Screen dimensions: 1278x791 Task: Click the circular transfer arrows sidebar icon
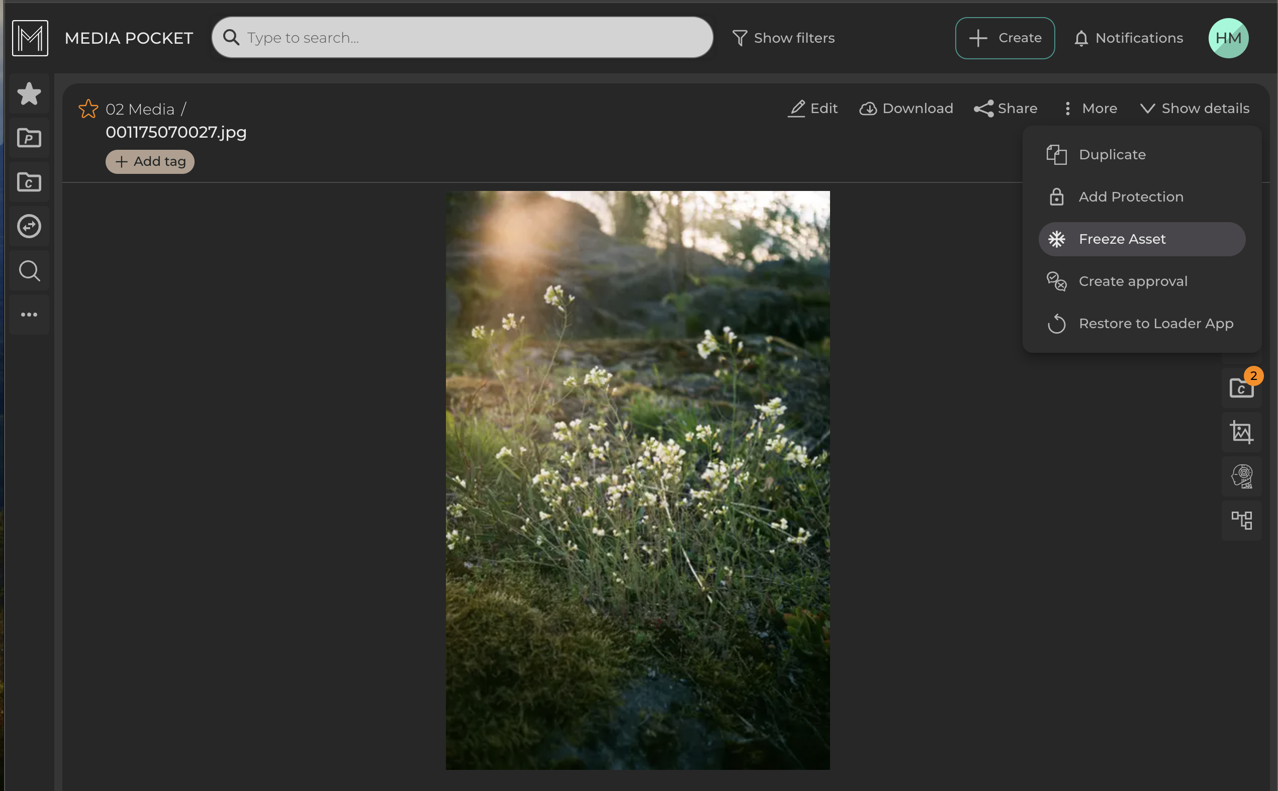coord(29,227)
